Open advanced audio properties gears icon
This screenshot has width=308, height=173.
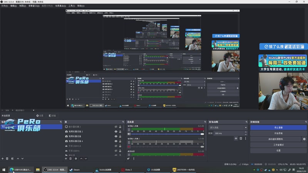click(129, 158)
